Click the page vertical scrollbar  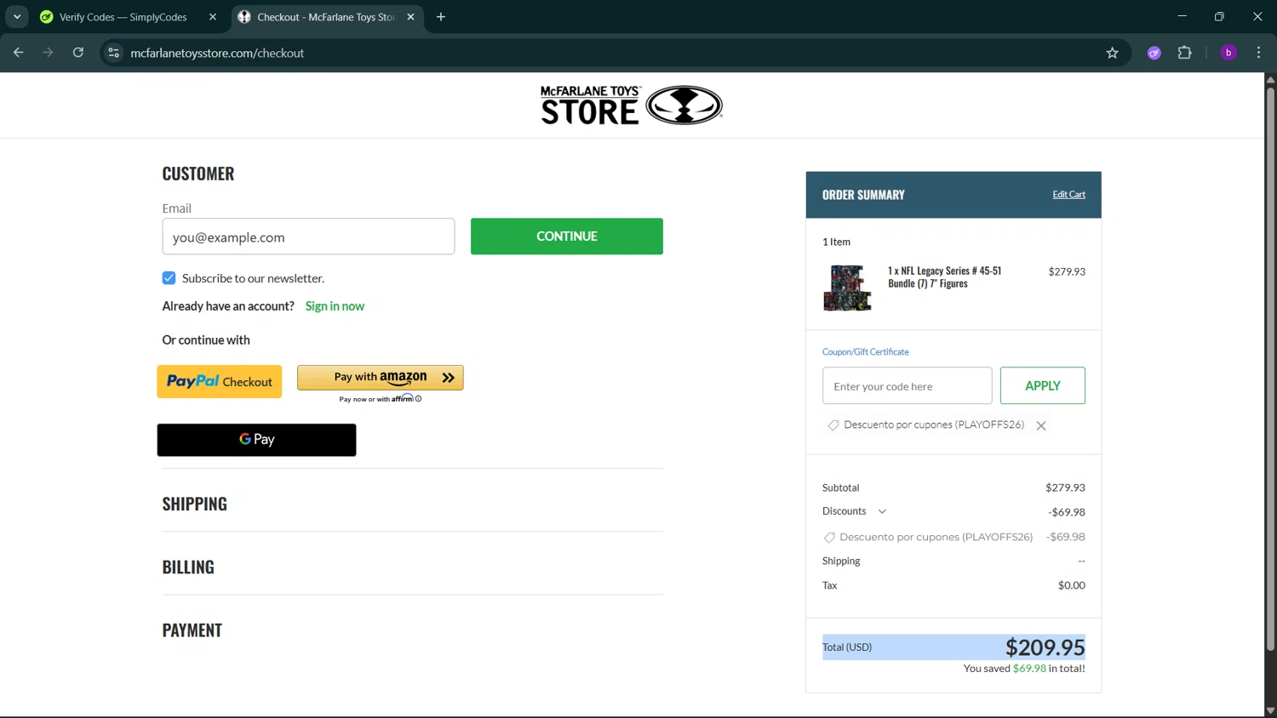pyautogui.click(x=1270, y=370)
